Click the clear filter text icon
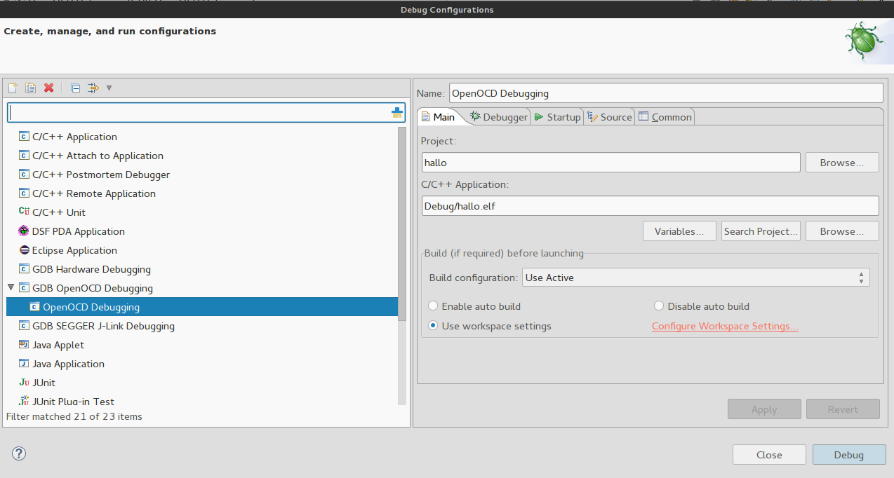The image size is (894, 478). coord(397,113)
